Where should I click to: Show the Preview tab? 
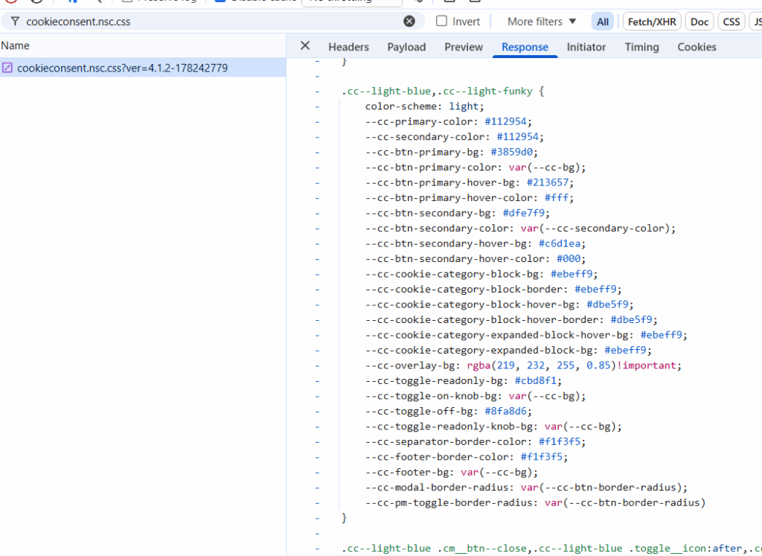[464, 47]
